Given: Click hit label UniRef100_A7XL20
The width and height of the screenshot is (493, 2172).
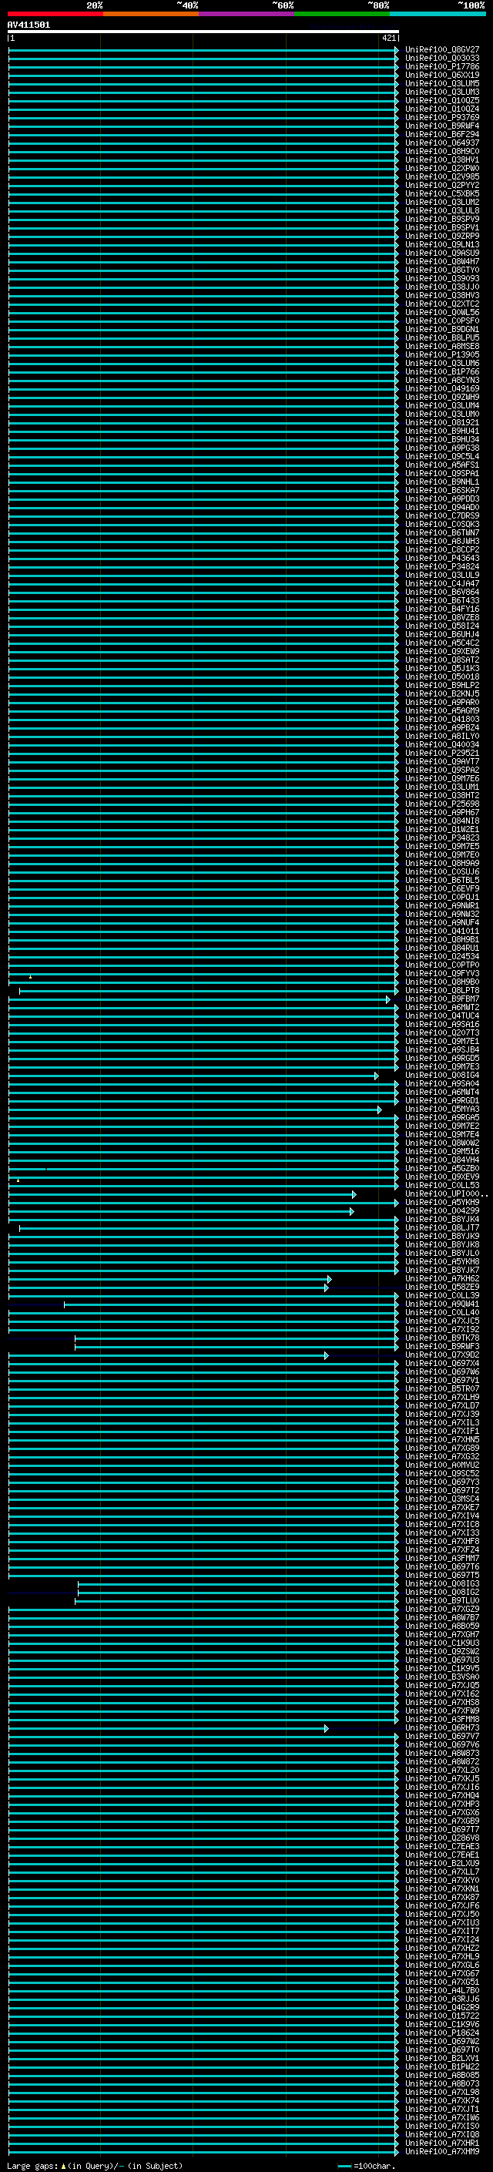Looking at the screenshot, I should pyautogui.click(x=442, y=1770).
